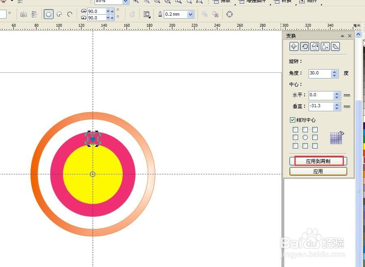This screenshot has height=267, width=365.
Task: Check the bottom-right anchor point box
Action: pos(315,146)
